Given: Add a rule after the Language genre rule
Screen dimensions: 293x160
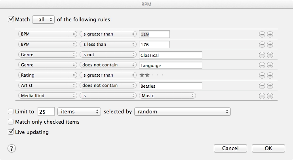Looking at the screenshot, I should (270, 65).
